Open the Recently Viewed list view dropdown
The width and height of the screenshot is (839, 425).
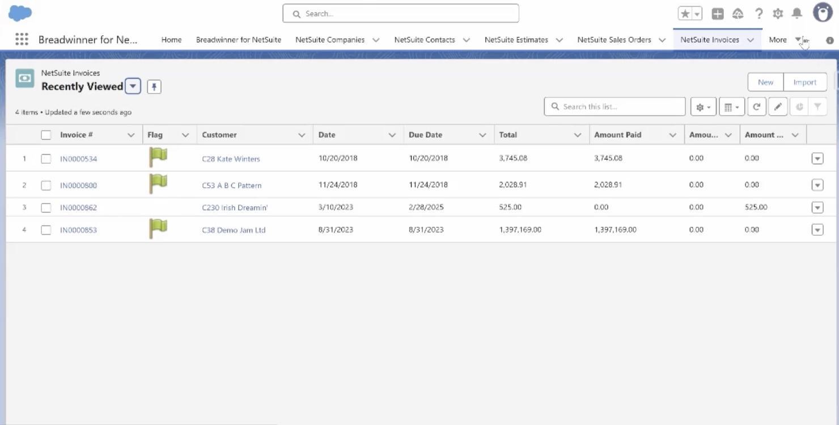point(133,86)
